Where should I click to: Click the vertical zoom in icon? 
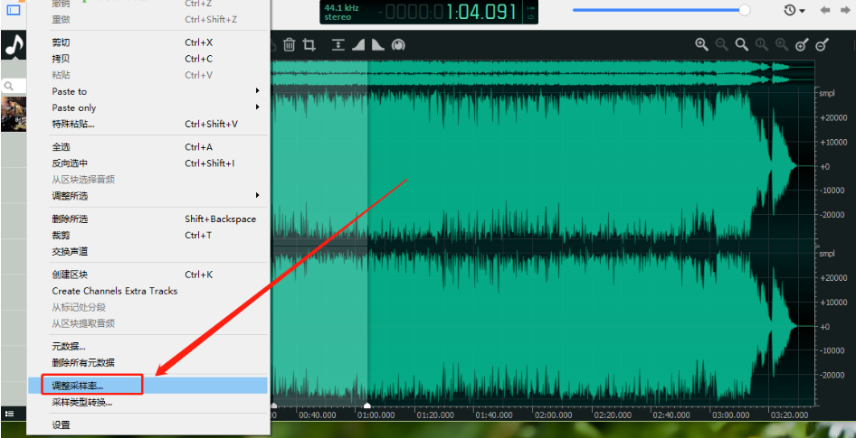[802, 45]
